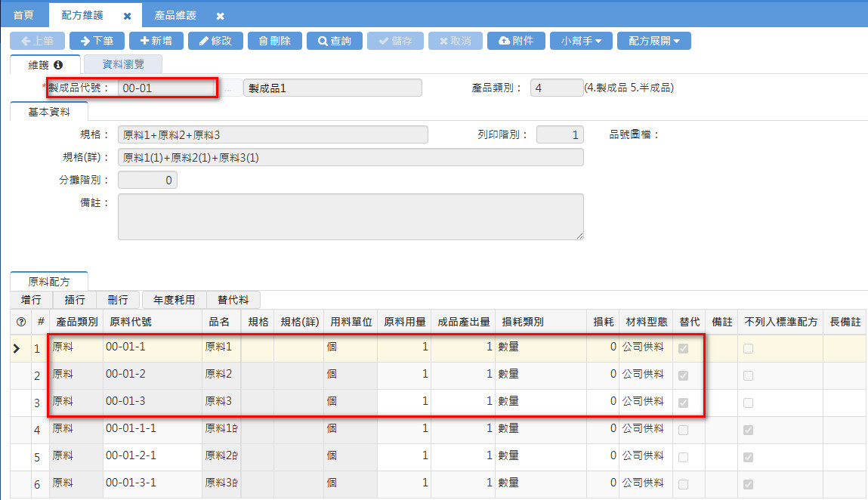Screen dimensions: 868x500
Task: Expand the 配方展開 dropdown menu
Action: coord(653,41)
